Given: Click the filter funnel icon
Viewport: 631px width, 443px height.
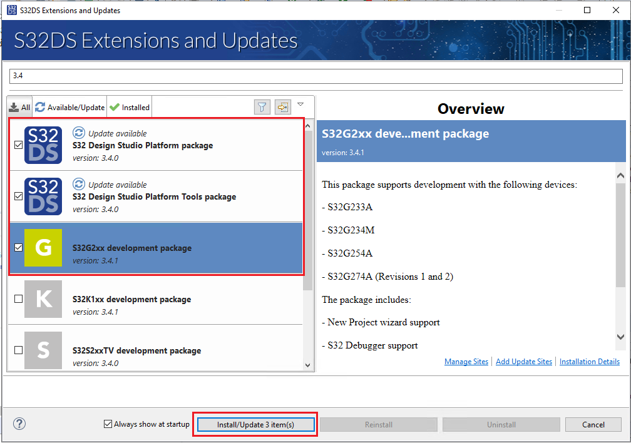Looking at the screenshot, I should [x=262, y=107].
